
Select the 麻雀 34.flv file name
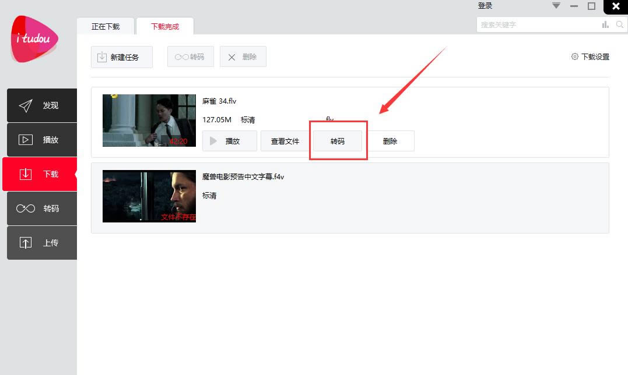click(x=219, y=101)
